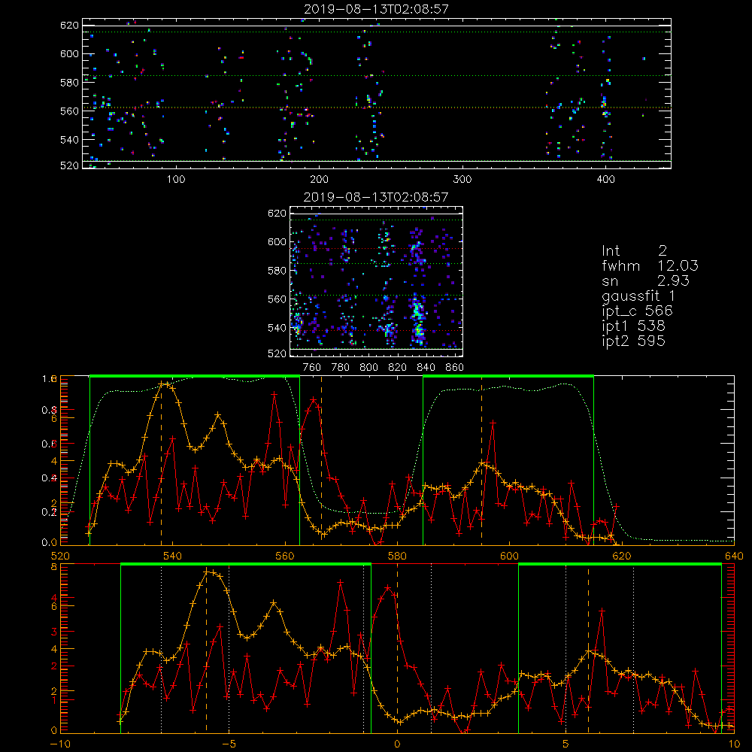Click x-axis label 840 on the middle image plot
Viewport: 752px width, 752px height.
click(x=426, y=368)
